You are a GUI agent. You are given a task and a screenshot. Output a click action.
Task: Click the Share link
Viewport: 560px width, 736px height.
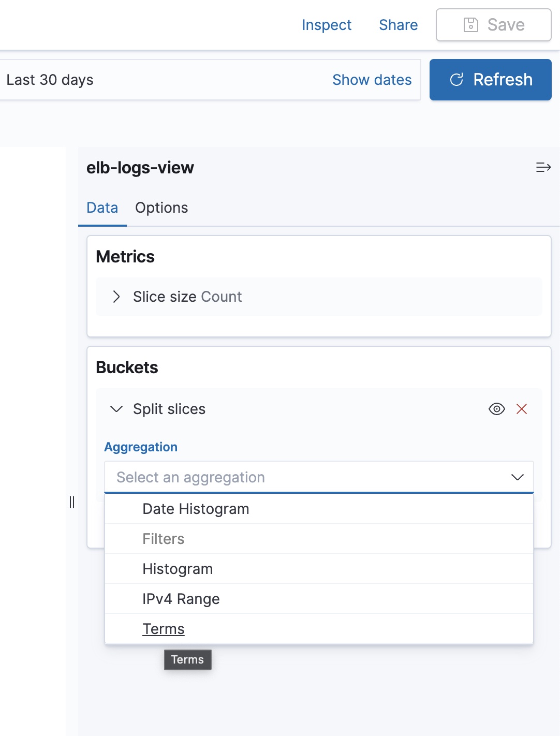pos(399,25)
